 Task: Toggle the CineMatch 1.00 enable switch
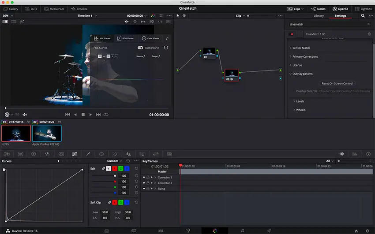(291, 34)
